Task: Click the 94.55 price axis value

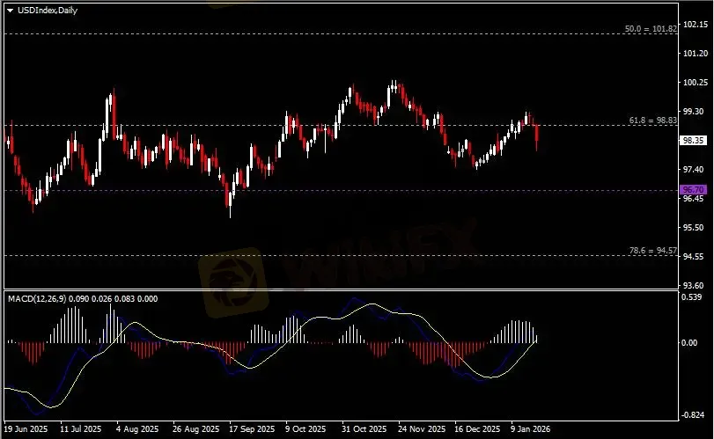Action: click(x=694, y=257)
